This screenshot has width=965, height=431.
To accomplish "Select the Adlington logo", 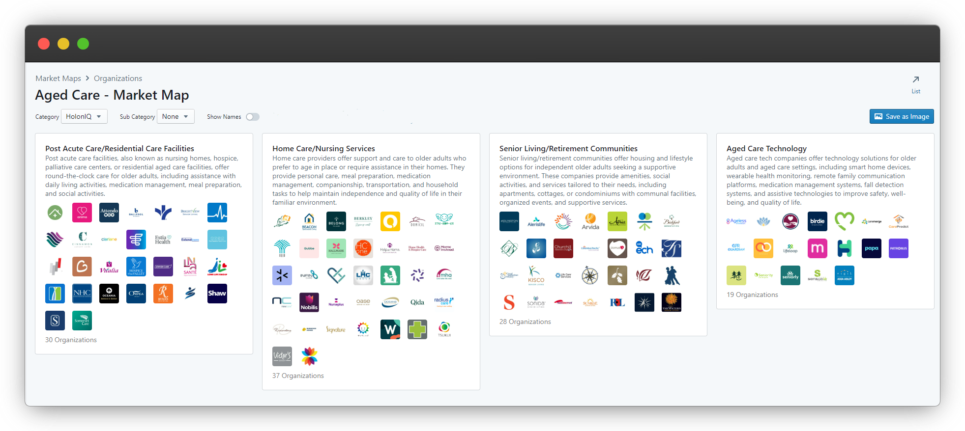I will pyautogui.click(x=509, y=221).
